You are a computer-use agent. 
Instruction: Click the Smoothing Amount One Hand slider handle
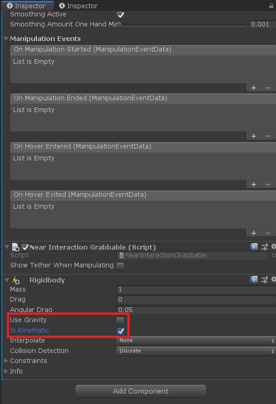point(119,25)
